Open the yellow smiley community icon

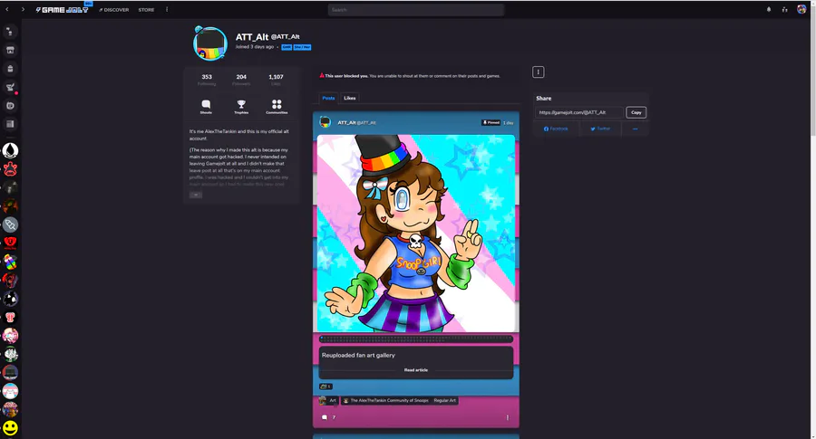pos(10,428)
